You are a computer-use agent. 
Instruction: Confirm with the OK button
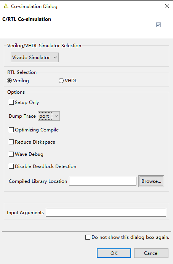pos(114,253)
